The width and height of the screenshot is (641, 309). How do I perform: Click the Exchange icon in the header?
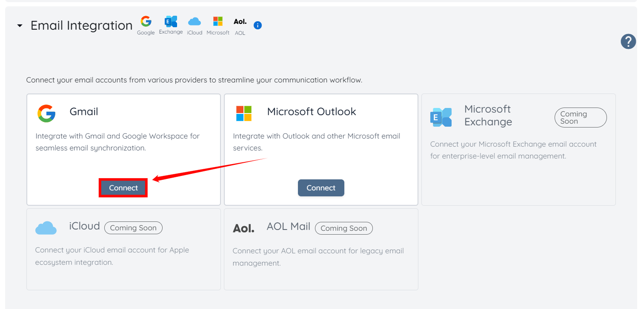(171, 22)
